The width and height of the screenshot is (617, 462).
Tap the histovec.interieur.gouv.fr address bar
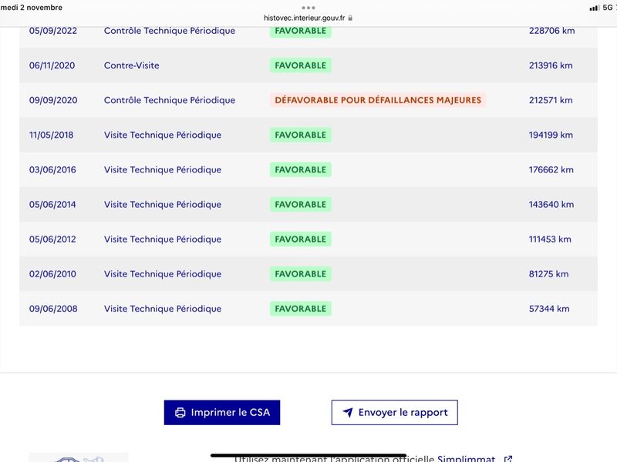click(x=308, y=18)
